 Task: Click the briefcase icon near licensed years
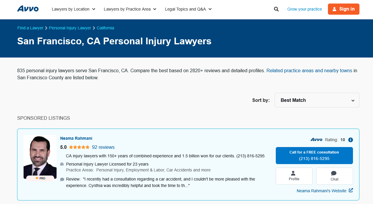pos(62,164)
